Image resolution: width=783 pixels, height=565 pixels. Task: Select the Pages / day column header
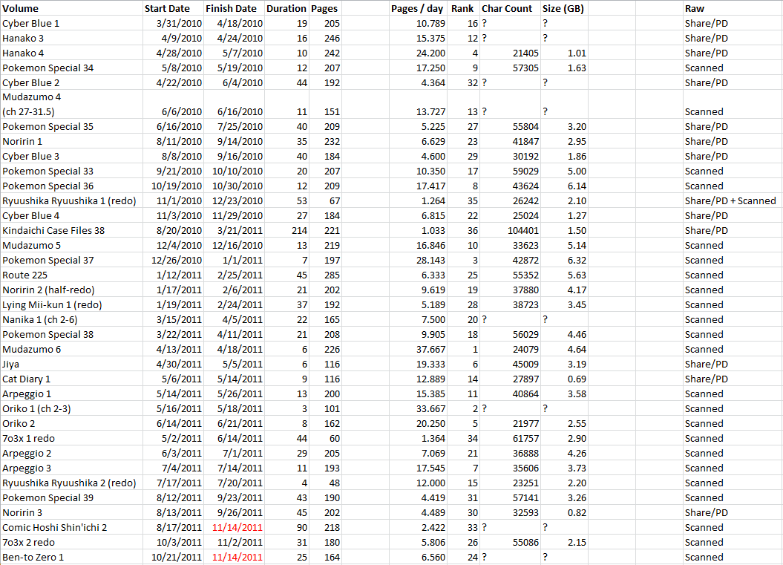417,8
